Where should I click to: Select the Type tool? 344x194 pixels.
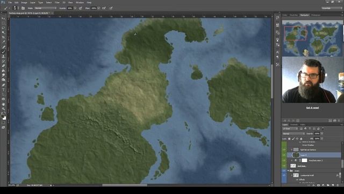tap(3, 89)
